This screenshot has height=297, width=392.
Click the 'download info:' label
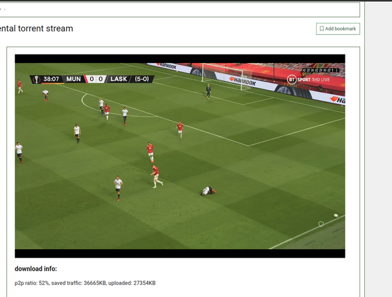coord(36,269)
